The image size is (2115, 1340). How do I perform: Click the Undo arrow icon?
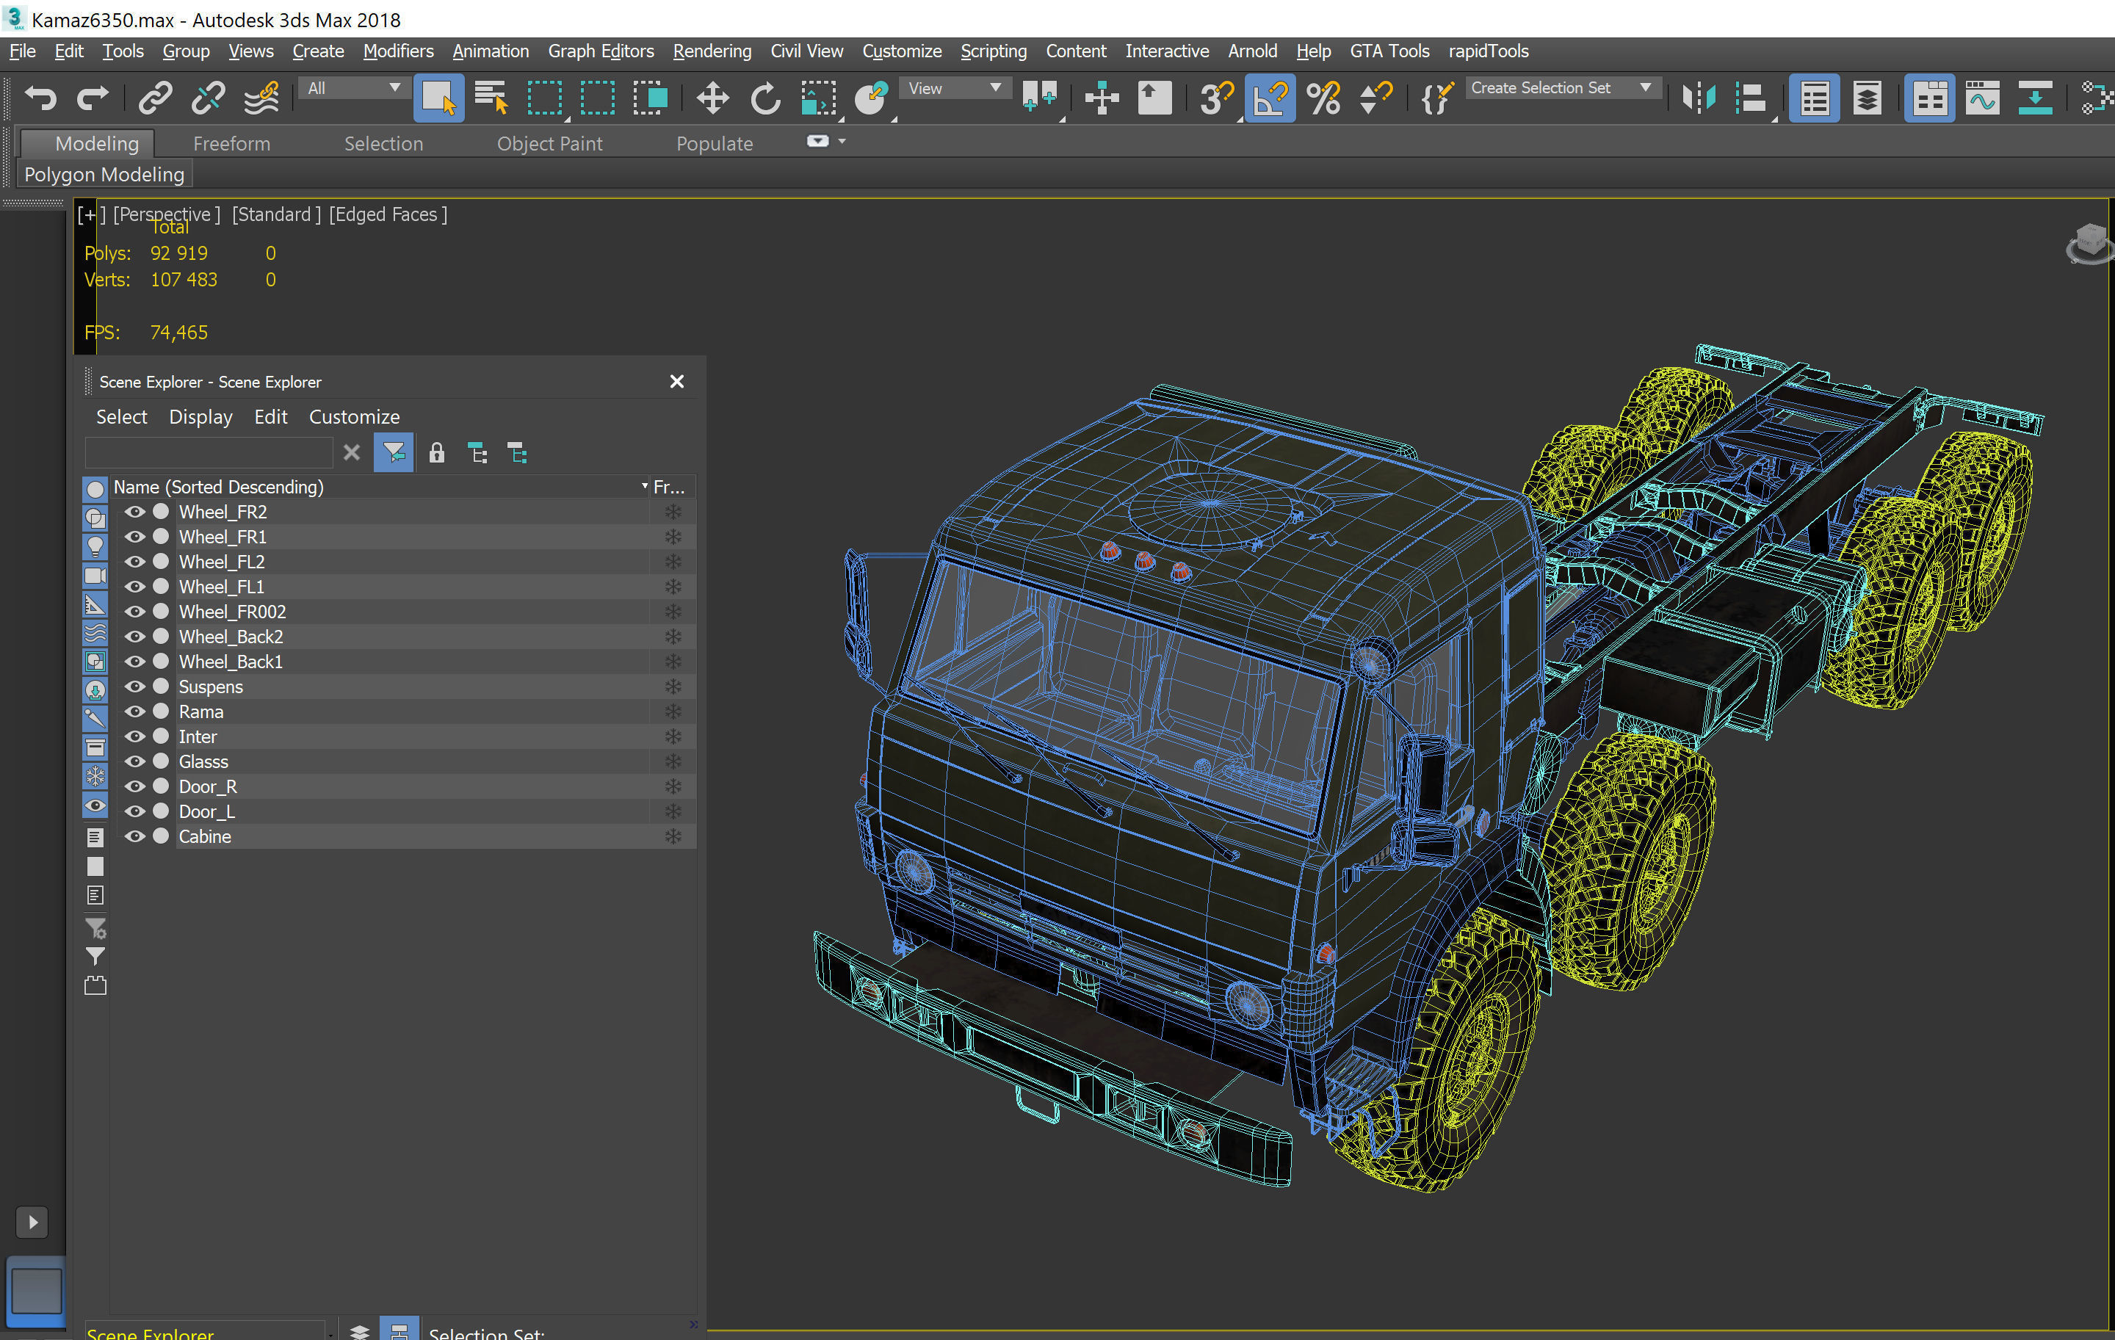click(x=40, y=98)
